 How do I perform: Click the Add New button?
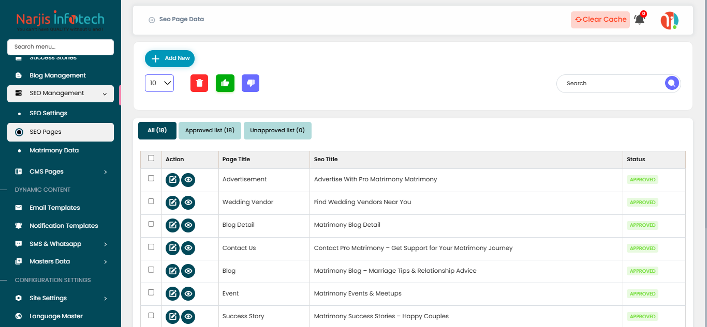point(170,58)
